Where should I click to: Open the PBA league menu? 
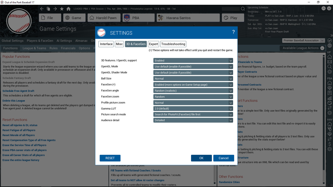pos(138,18)
